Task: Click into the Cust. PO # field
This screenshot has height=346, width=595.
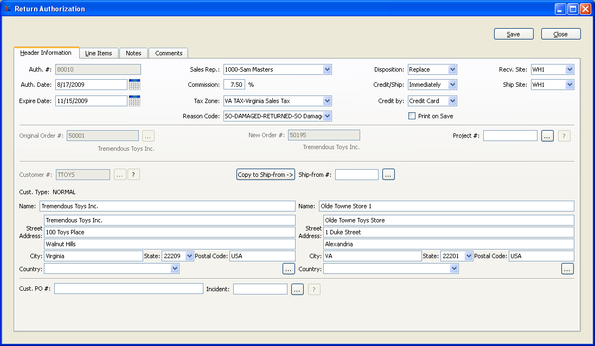Action: pyautogui.click(x=129, y=289)
